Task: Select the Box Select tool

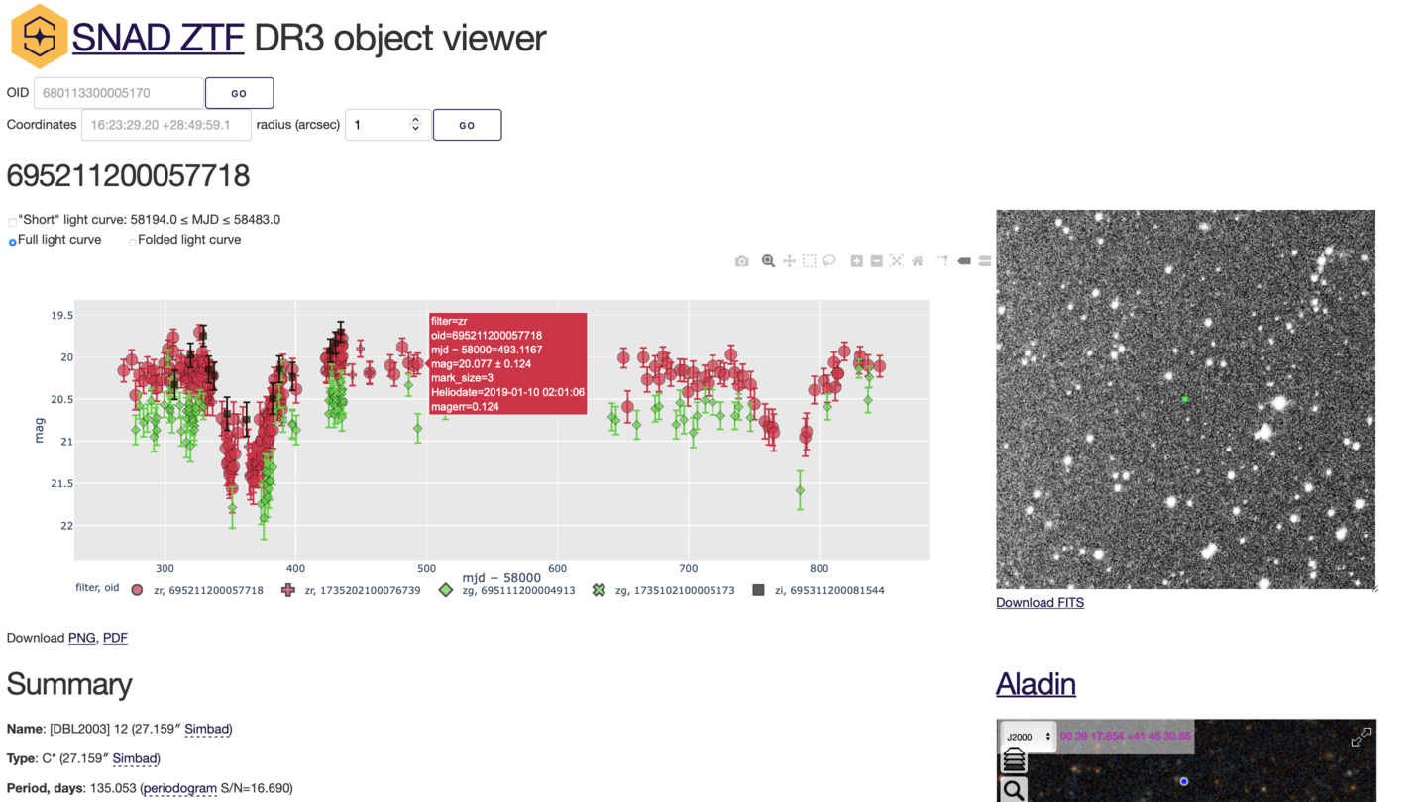Action: [x=810, y=261]
